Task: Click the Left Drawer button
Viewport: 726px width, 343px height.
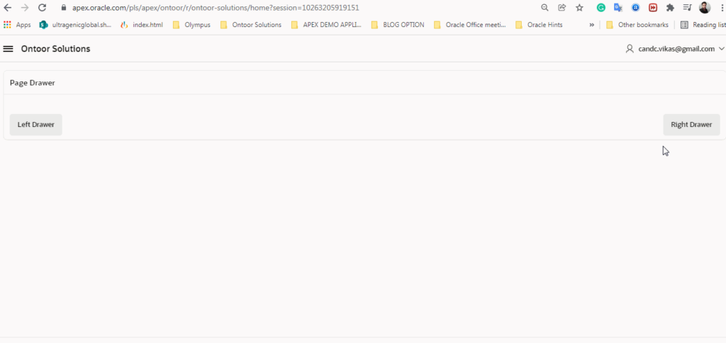Action: [x=36, y=125]
